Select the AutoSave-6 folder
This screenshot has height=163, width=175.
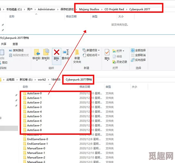coord(34,121)
